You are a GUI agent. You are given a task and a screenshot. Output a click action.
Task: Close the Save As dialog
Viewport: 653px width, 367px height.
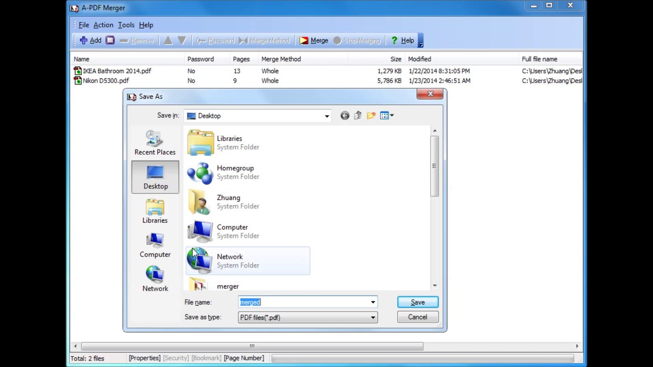[x=430, y=94]
